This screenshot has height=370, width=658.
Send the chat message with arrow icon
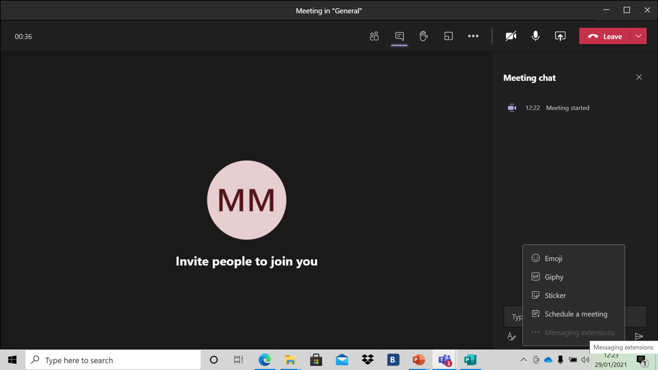639,336
